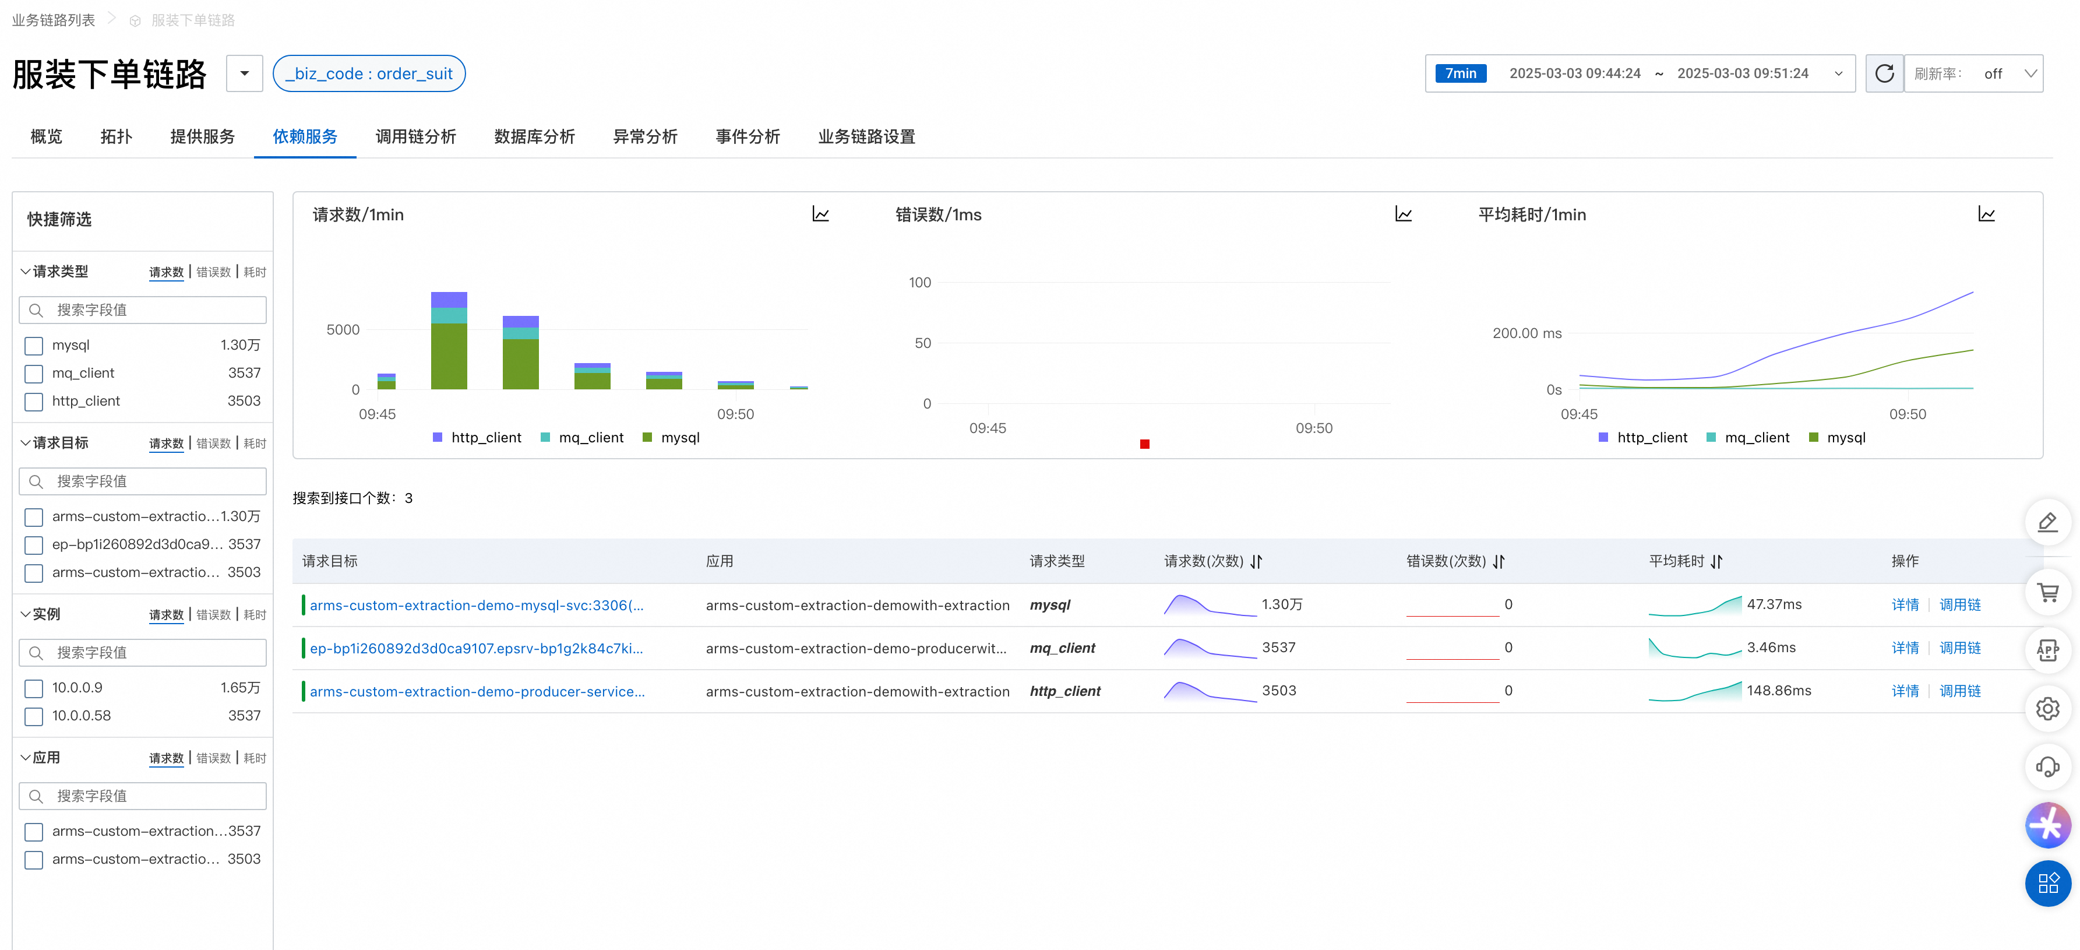Screen dimensions: 2080x950
Task: Go back to 业务链路列表 breadcrumb
Action: pos(53,20)
